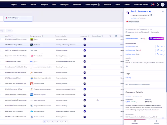The width and height of the screenshot is (167, 125).
Task: Click the flame icon next to the email address
Action: pyautogui.click(x=144, y=38)
